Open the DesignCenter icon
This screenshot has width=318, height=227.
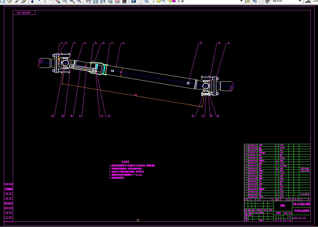96,1
